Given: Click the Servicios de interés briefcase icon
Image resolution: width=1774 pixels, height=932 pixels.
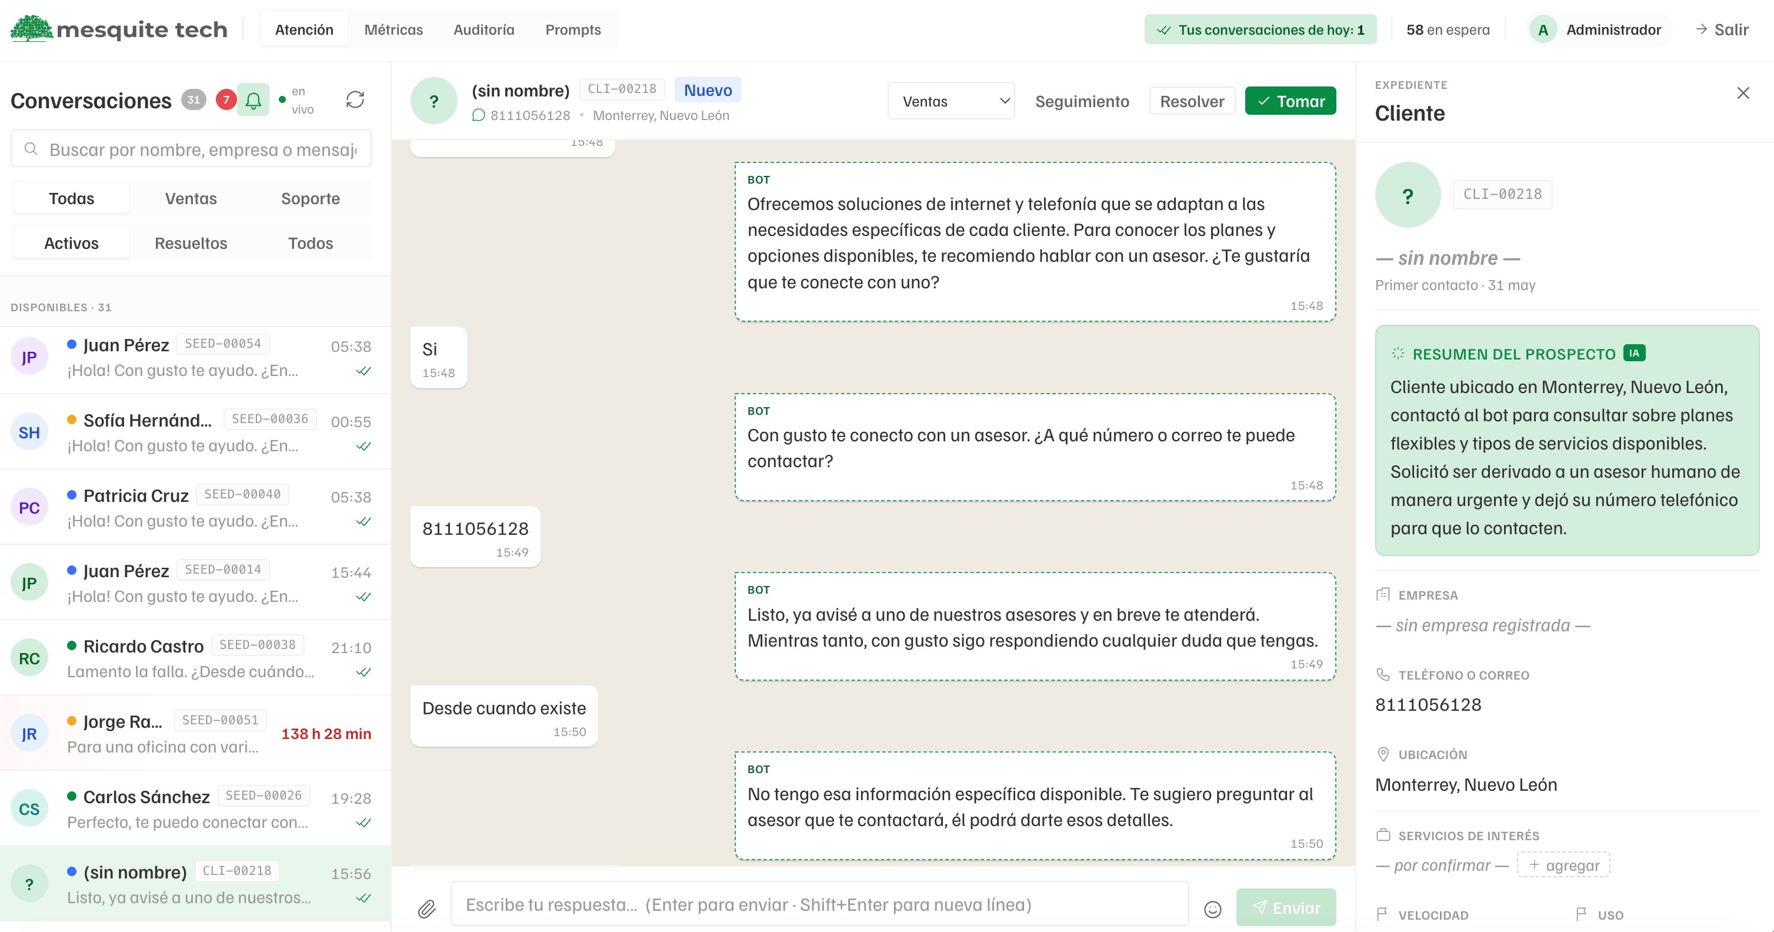Looking at the screenshot, I should 1383,835.
